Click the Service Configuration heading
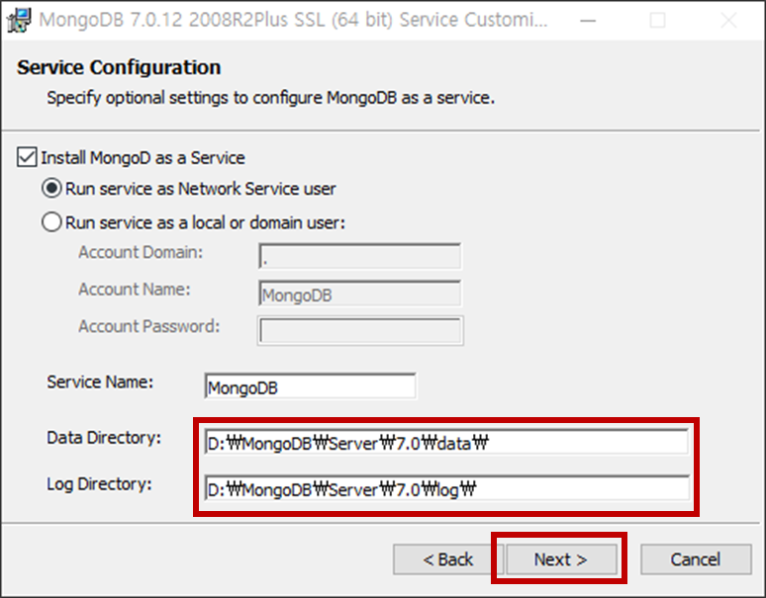 (x=119, y=67)
